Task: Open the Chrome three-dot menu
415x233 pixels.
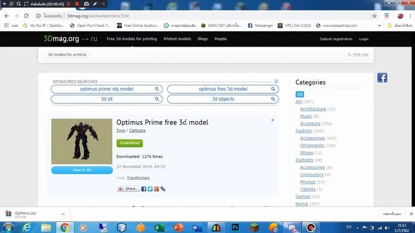Action: click(410, 16)
